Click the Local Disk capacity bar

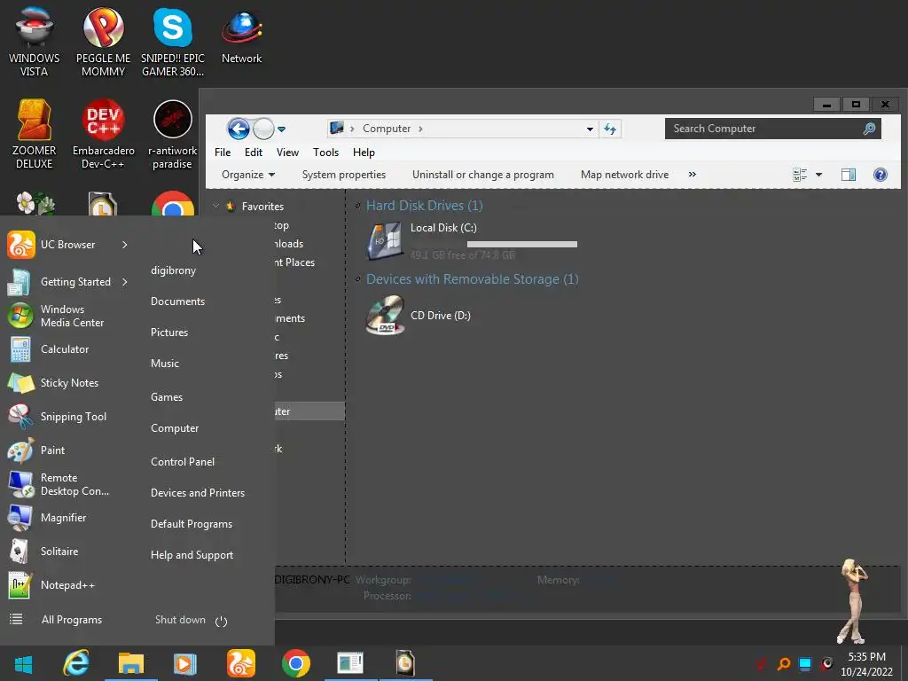(x=521, y=245)
